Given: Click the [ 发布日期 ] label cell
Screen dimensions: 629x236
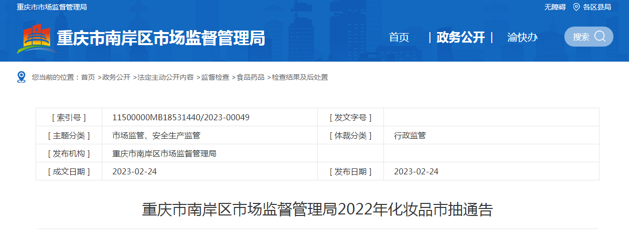Looking at the screenshot, I should pos(350,171).
